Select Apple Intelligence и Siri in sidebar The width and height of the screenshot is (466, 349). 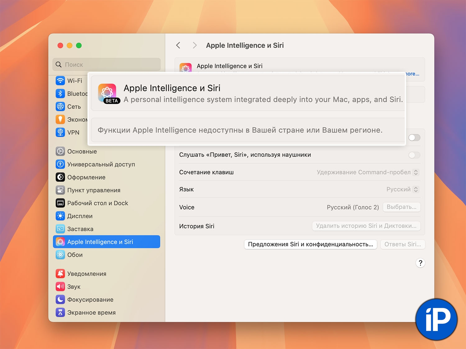click(107, 242)
